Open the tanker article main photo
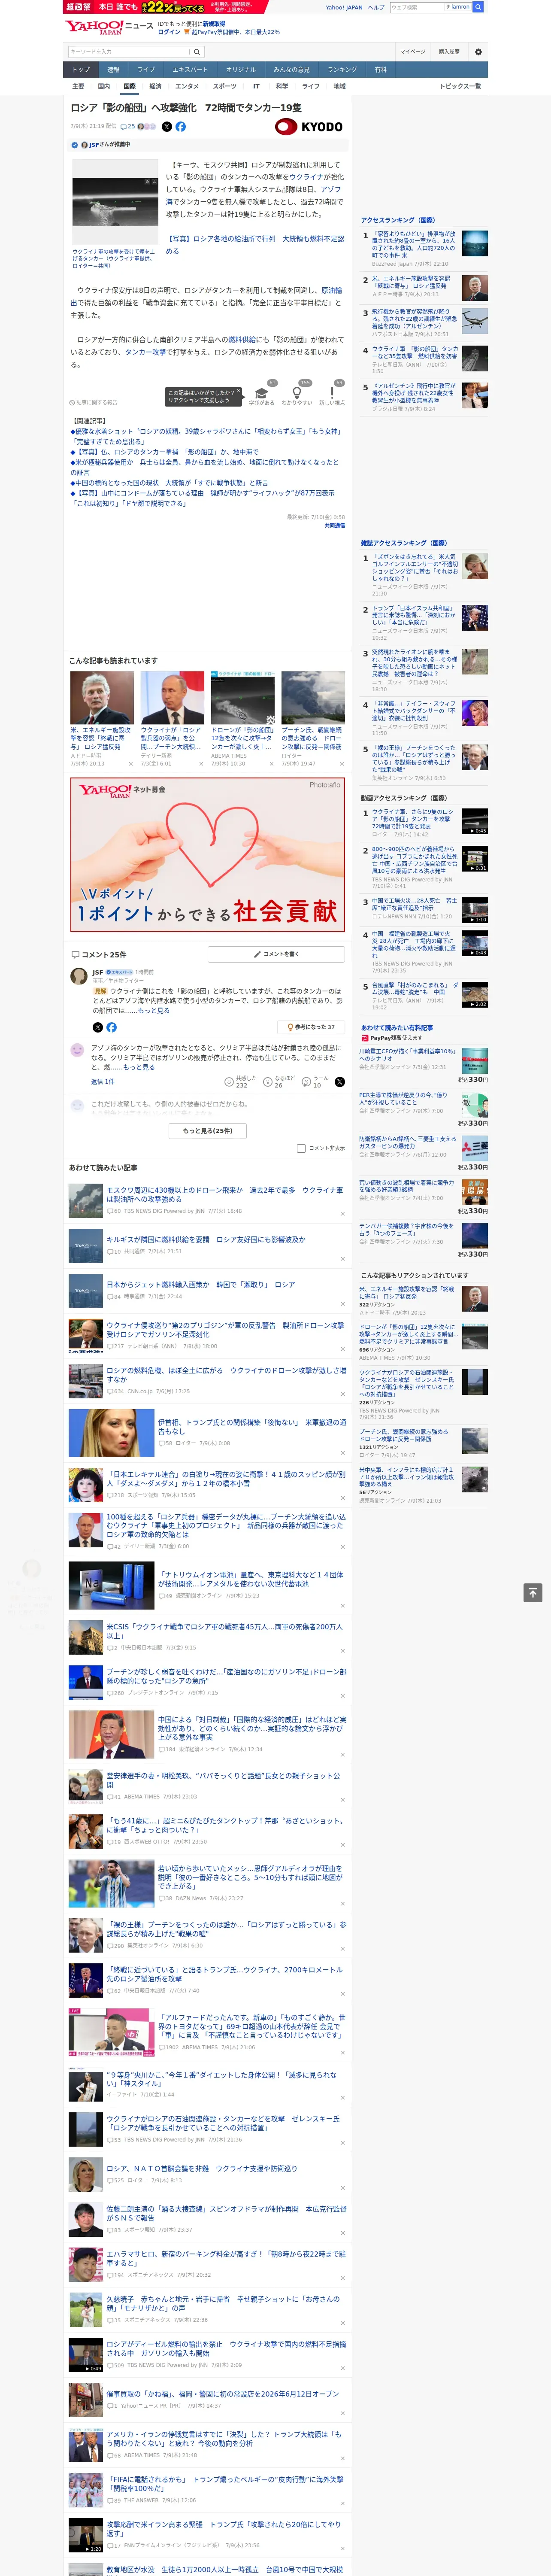 [115, 201]
